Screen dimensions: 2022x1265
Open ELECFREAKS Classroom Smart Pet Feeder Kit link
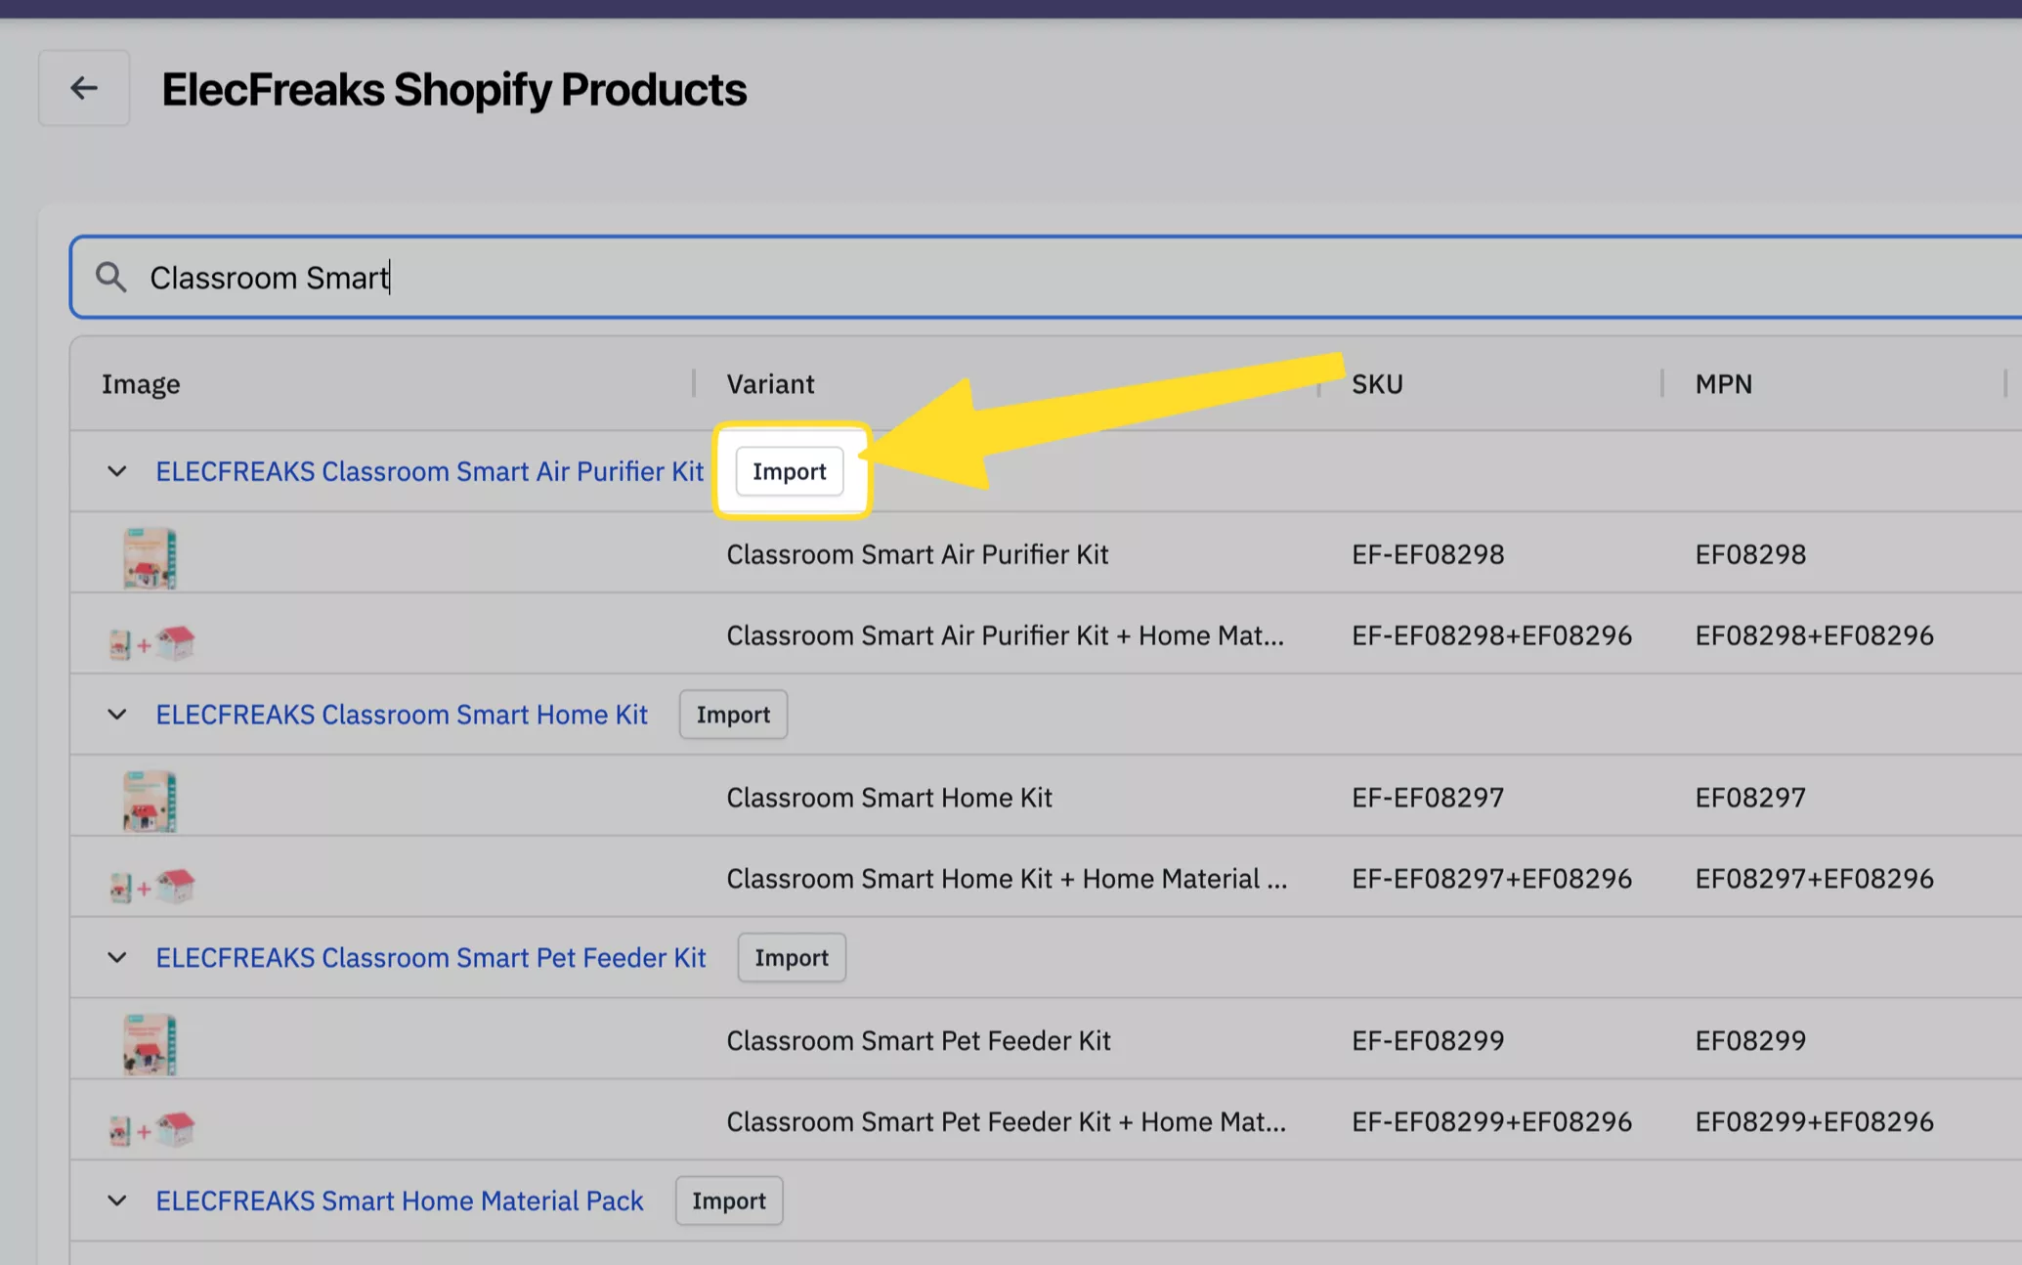(431, 958)
